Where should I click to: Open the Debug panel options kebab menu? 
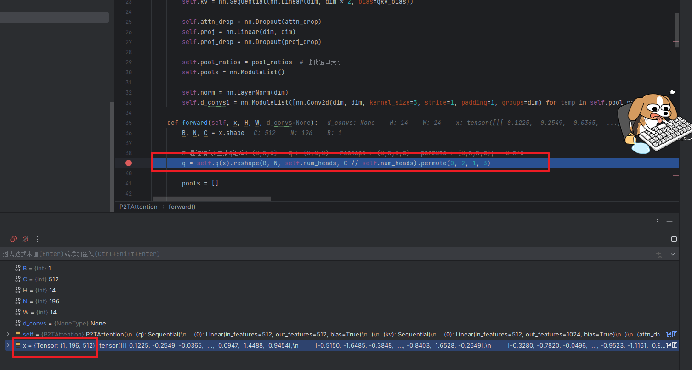(658, 222)
